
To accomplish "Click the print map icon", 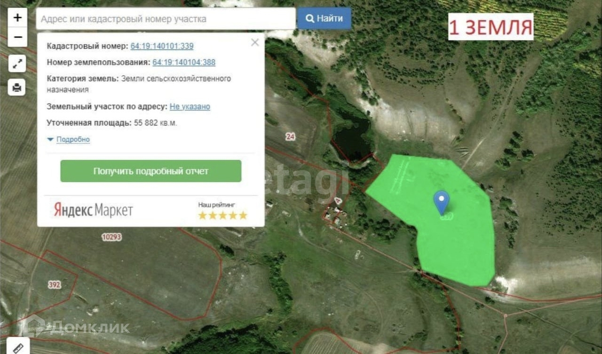I will 17,87.
